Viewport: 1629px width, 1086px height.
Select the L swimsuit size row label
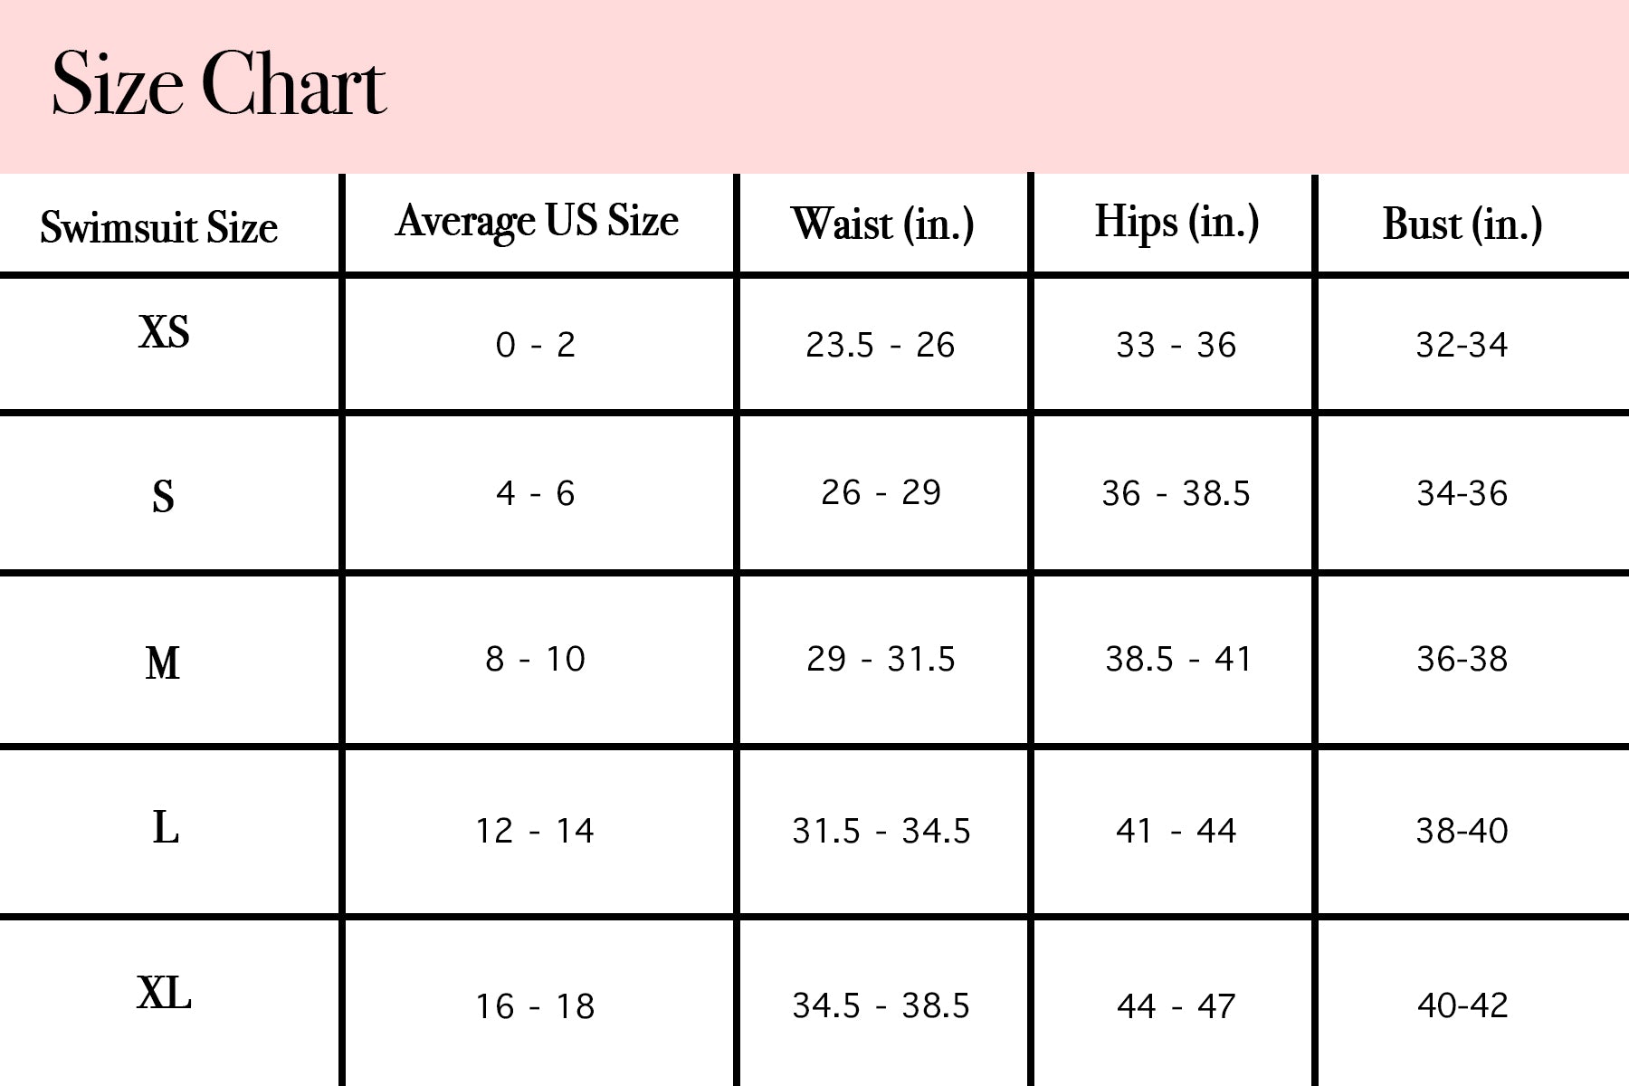166,827
